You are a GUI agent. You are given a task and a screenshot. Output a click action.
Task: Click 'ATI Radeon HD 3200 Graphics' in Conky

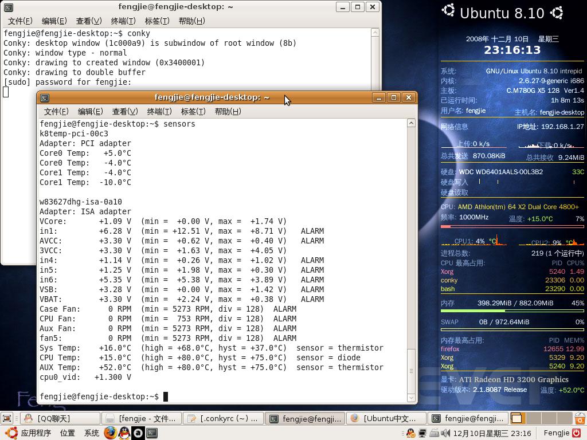(x=514, y=379)
